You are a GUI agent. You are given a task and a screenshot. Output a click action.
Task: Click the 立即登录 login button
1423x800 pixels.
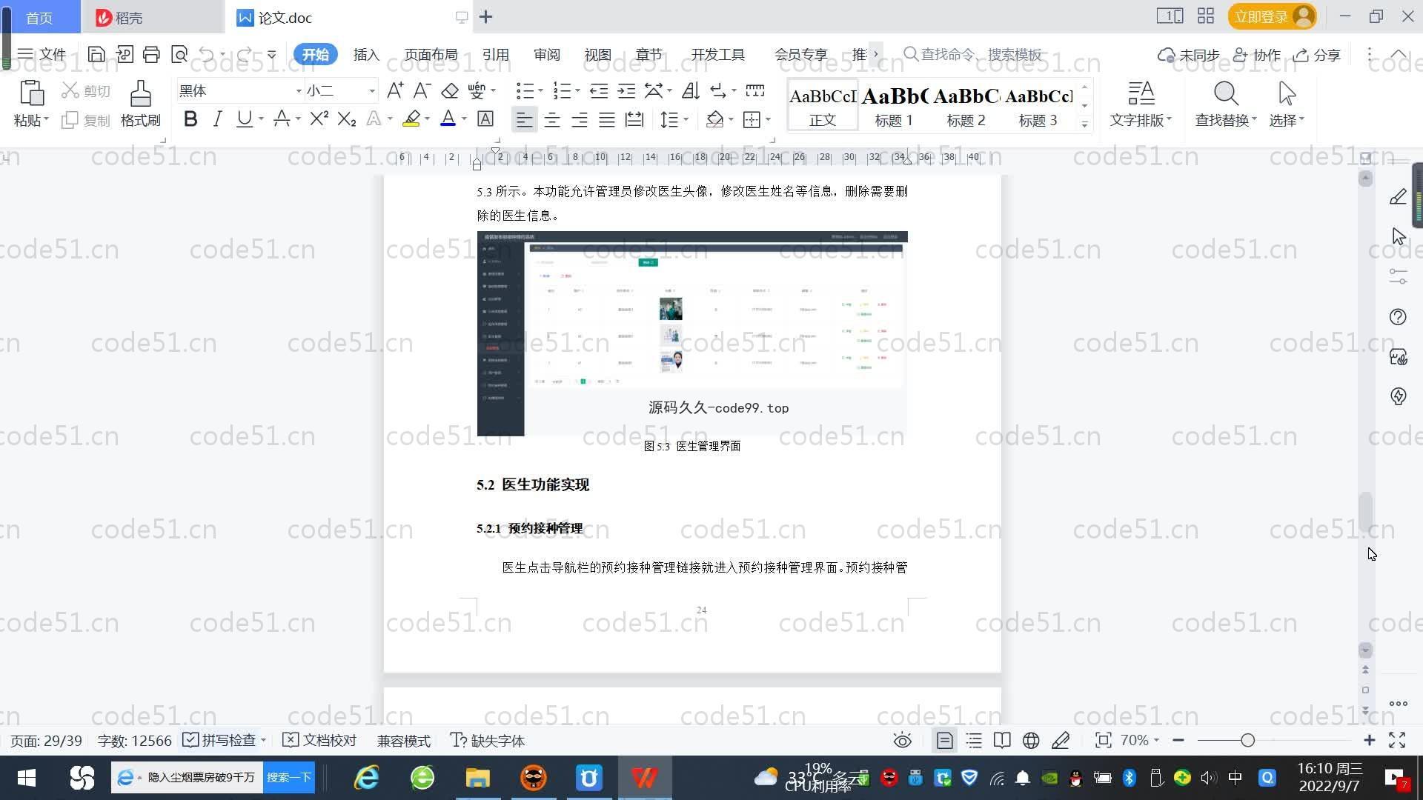(x=1273, y=16)
